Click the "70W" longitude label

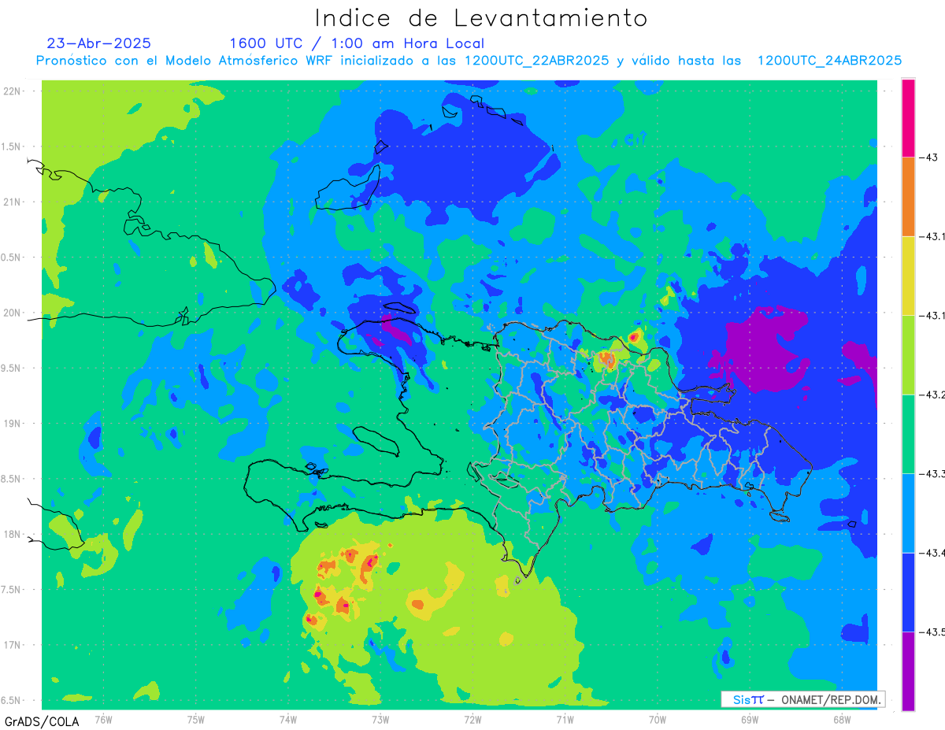click(658, 719)
